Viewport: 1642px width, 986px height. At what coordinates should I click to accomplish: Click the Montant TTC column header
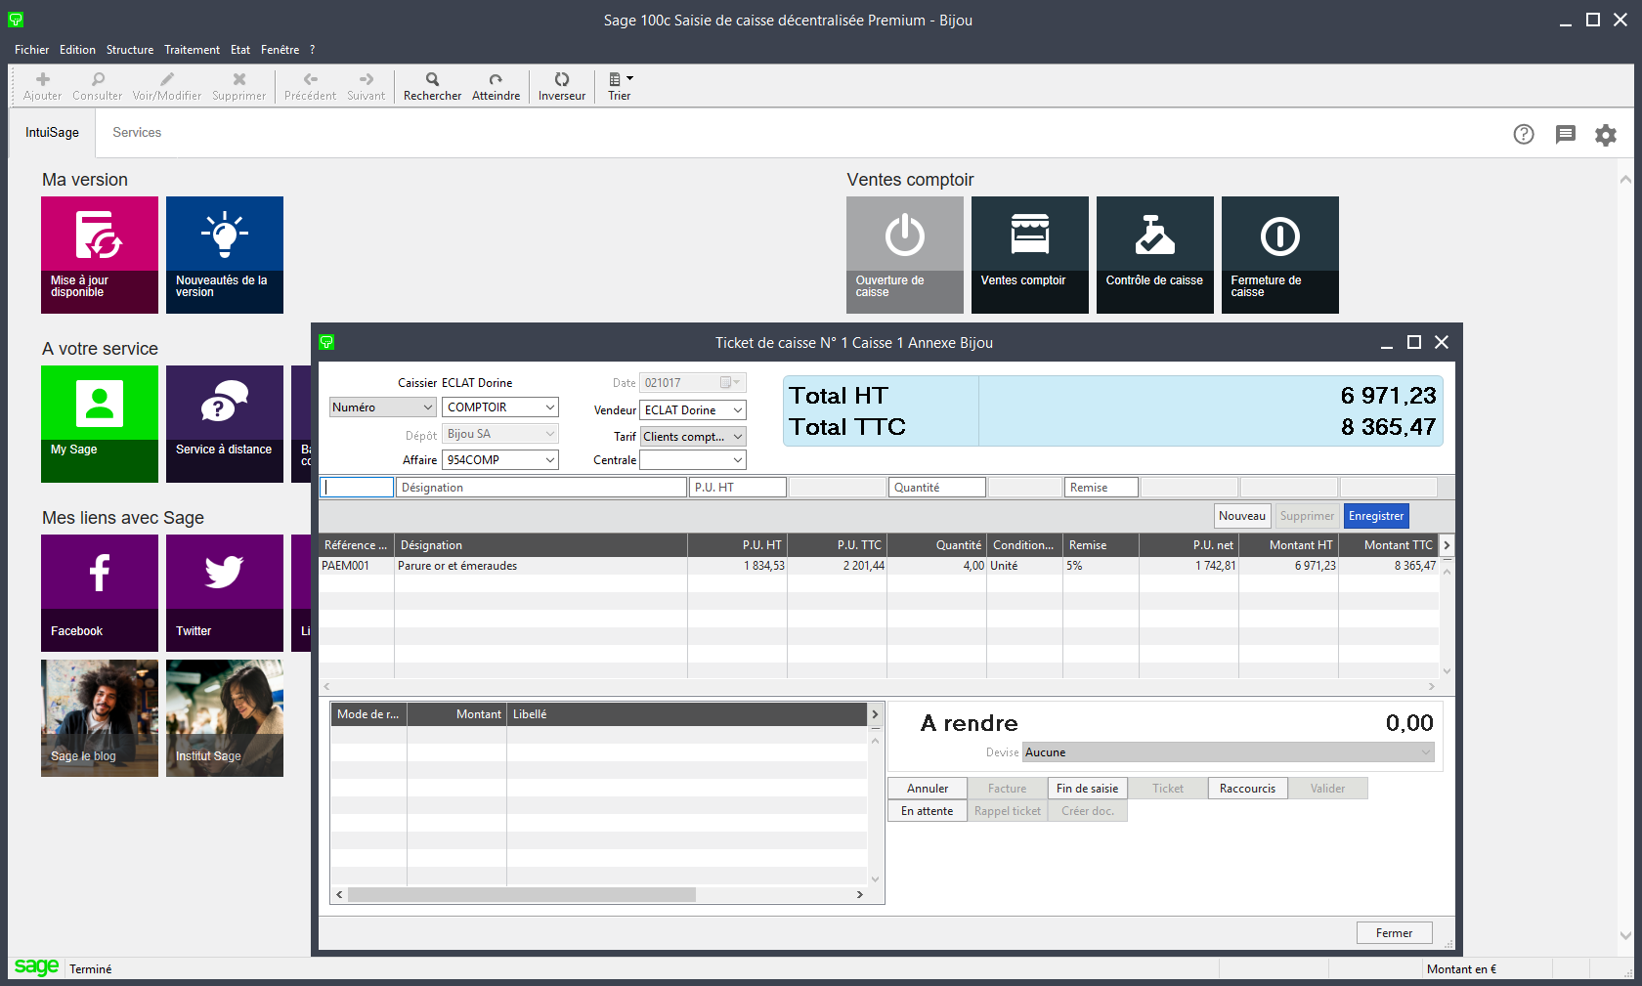pos(1388,545)
